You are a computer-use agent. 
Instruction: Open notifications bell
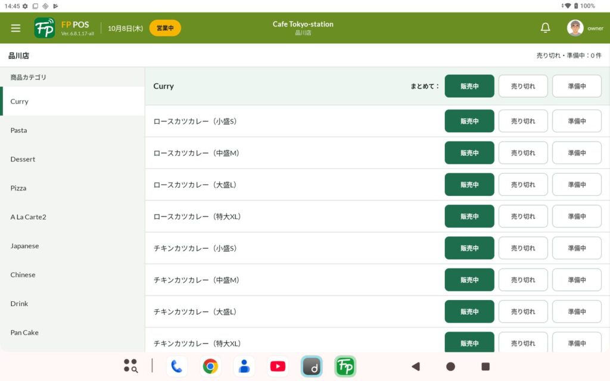pyautogui.click(x=546, y=27)
